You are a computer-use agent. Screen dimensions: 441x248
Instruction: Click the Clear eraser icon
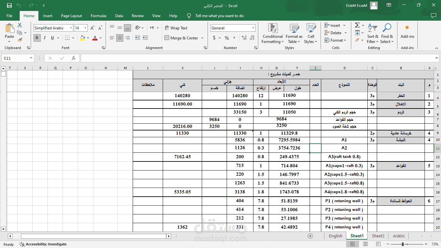pos(357,40)
